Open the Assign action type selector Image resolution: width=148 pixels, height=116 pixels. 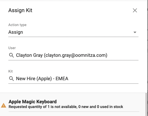73,32
